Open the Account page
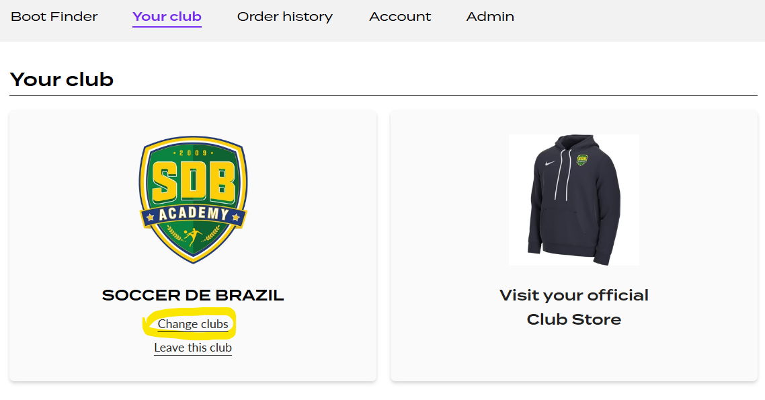The height and width of the screenshot is (400, 765). click(399, 17)
